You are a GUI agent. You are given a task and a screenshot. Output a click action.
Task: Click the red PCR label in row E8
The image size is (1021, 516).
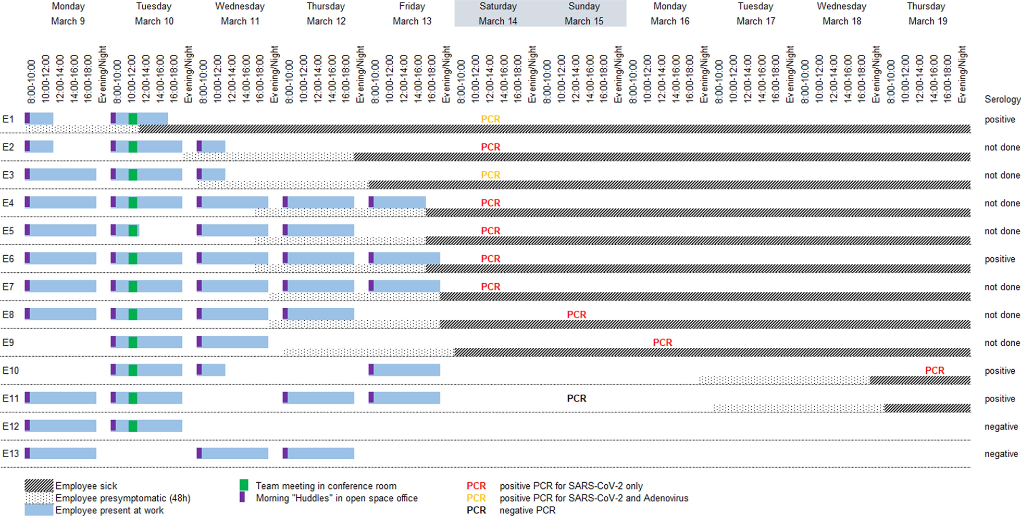(576, 314)
